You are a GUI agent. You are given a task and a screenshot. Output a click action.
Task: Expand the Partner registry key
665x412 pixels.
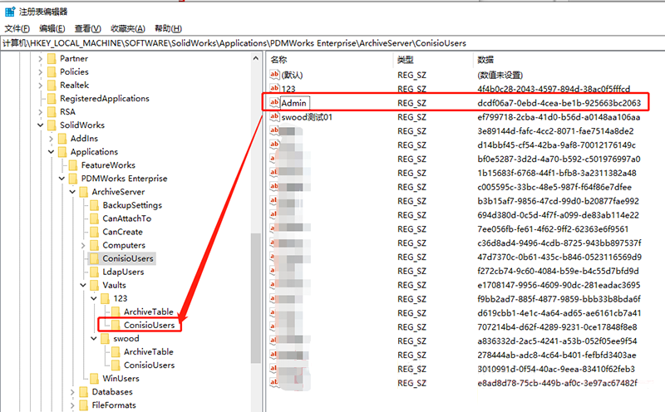pos(41,59)
